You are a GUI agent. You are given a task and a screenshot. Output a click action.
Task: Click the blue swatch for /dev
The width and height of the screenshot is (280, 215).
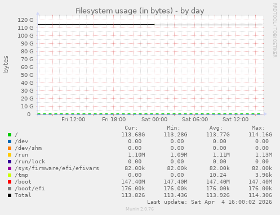(10, 141)
